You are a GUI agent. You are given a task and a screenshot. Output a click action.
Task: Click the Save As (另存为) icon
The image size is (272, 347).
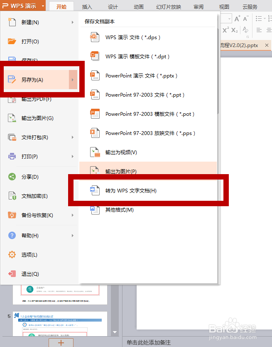click(12, 80)
